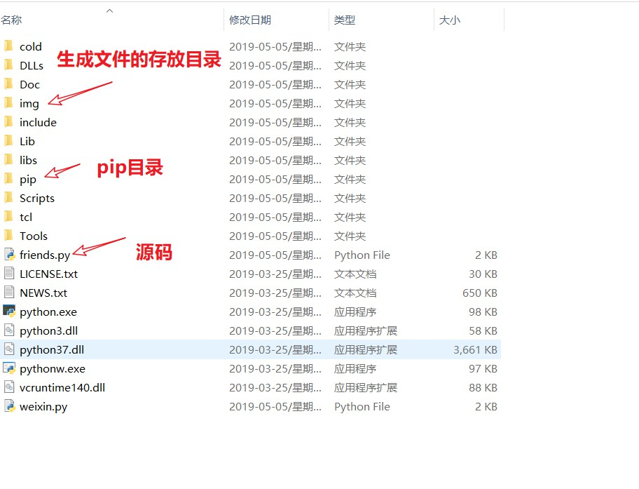
Task: Select the tcl folder icon
Action: coord(8,216)
